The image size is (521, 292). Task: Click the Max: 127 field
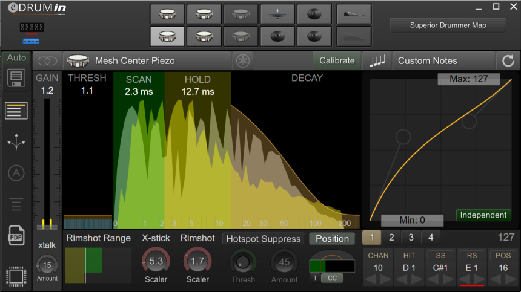tap(468, 79)
